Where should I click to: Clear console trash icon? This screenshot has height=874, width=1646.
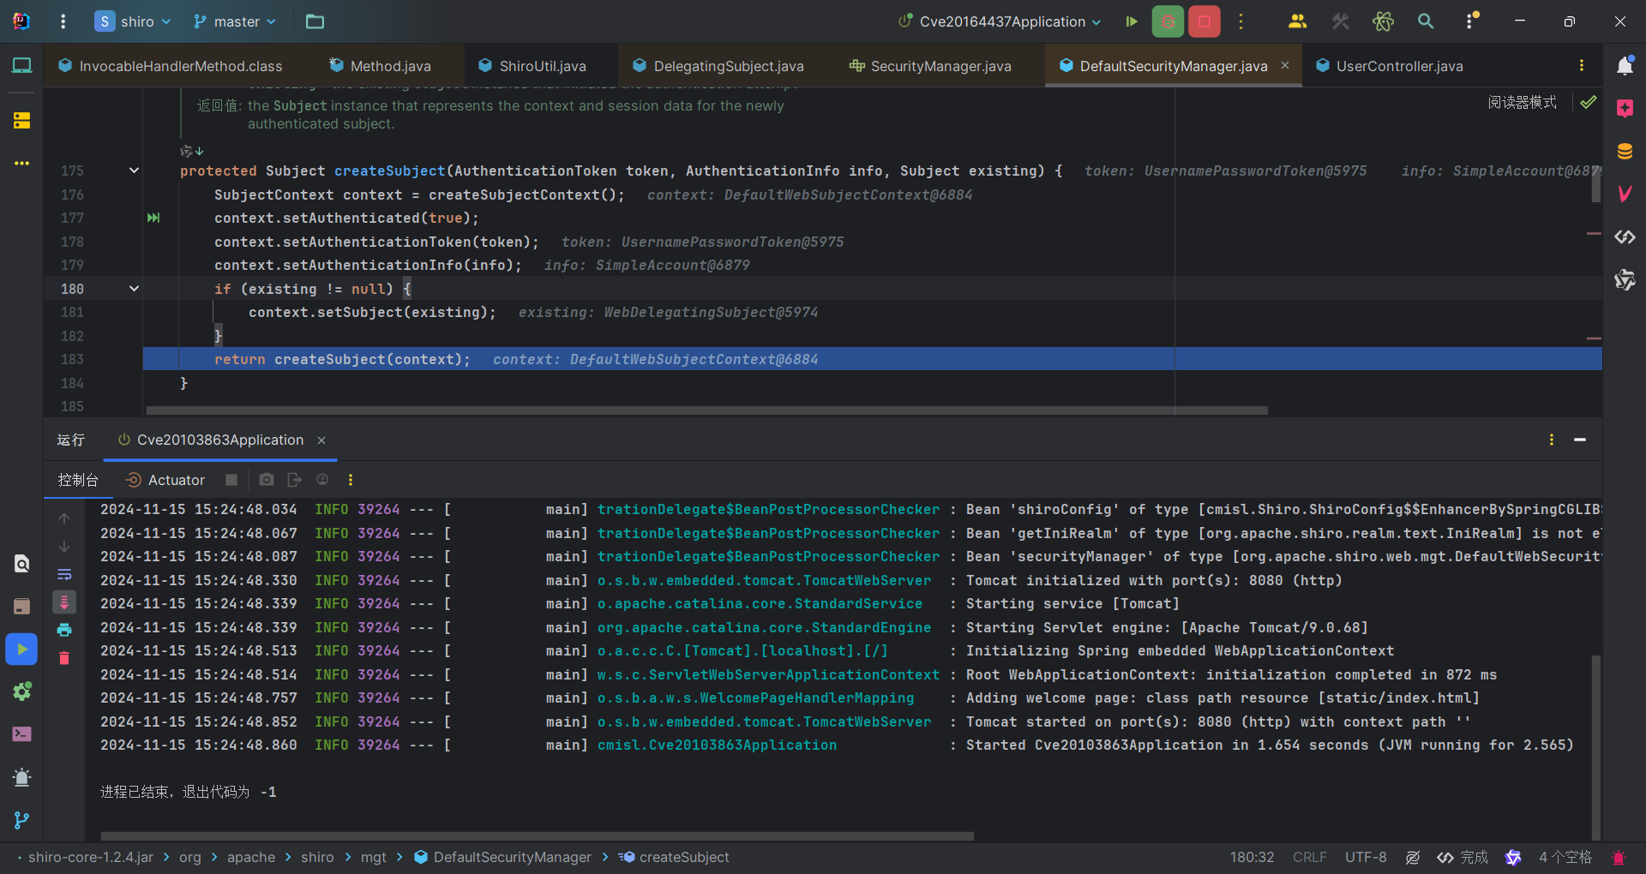pyautogui.click(x=64, y=658)
